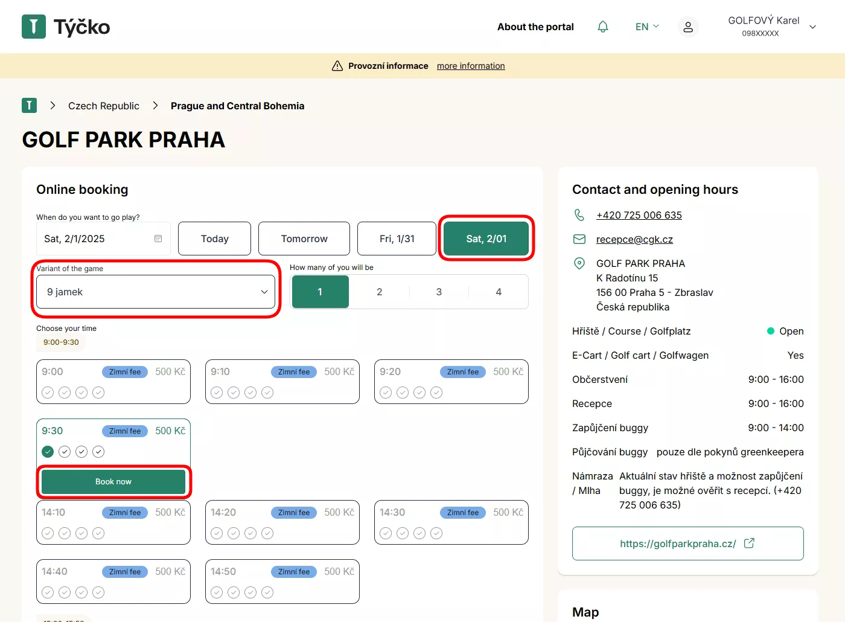
Task: Click the recepce@cgk.cz email link
Action: tap(634, 239)
